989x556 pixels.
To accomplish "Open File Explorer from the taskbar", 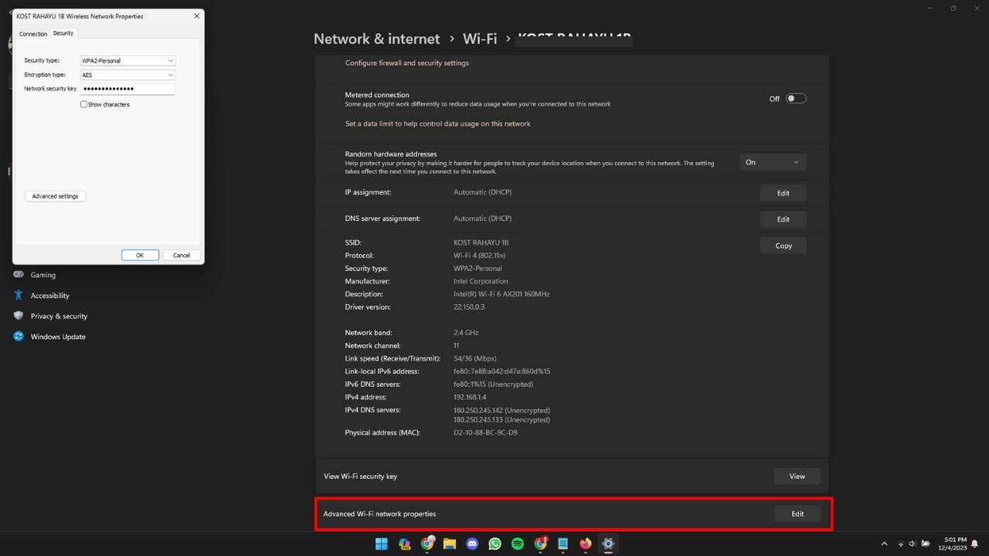I will pyautogui.click(x=450, y=544).
